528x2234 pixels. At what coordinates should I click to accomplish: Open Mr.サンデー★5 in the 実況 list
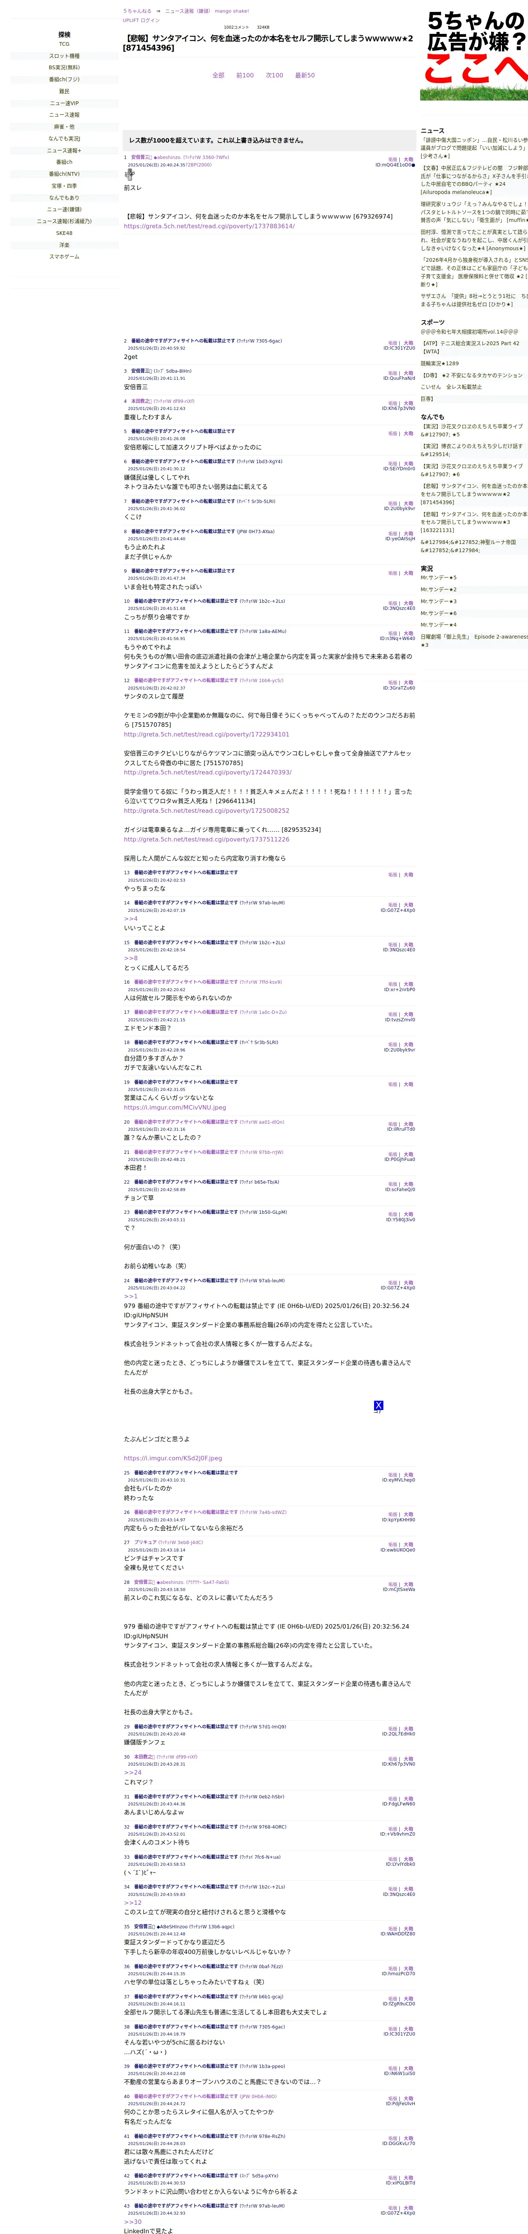(439, 577)
